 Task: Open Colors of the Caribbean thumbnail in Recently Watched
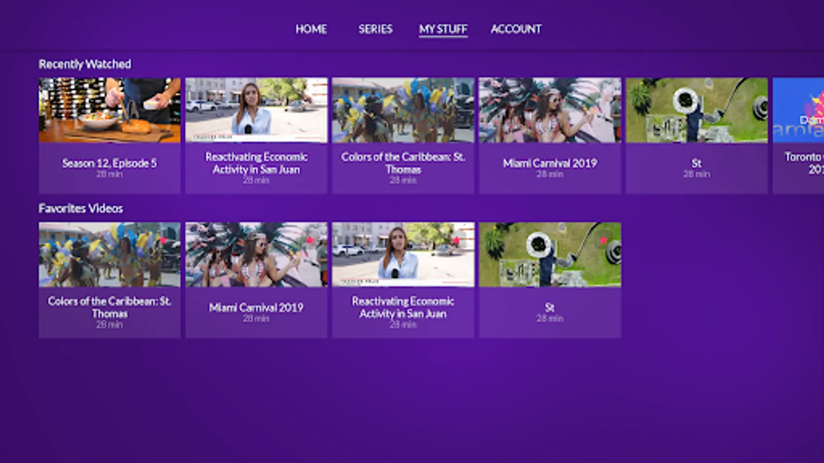tap(403, 110)
